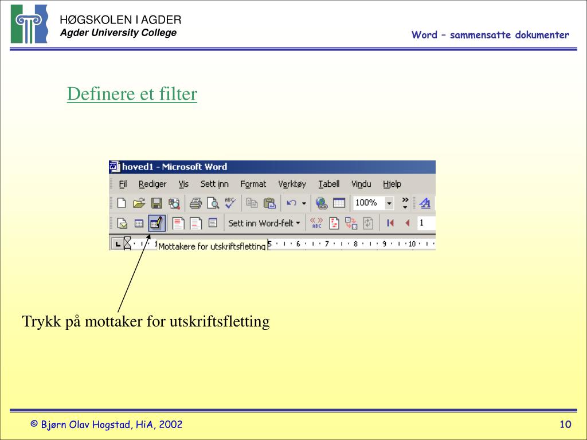Screen dimensions: 587x440
Task: Open the Sett inn Word-felt dropdown
Action: [x=264, y=223]
